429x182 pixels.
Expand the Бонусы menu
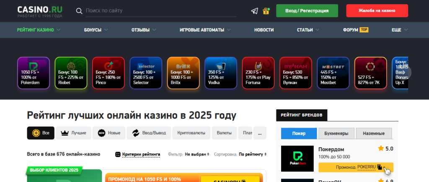[x=96, y=30]
